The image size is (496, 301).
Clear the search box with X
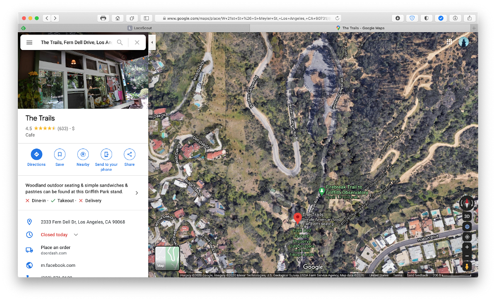pos(137,42)
